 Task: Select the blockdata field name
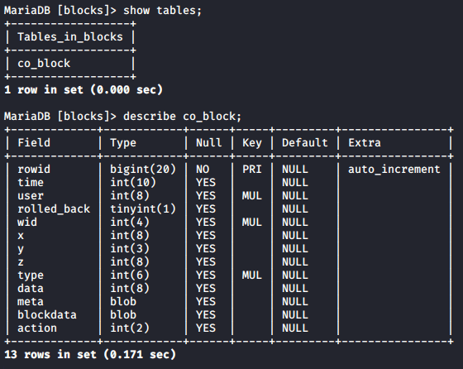click(x=47, y=315)
